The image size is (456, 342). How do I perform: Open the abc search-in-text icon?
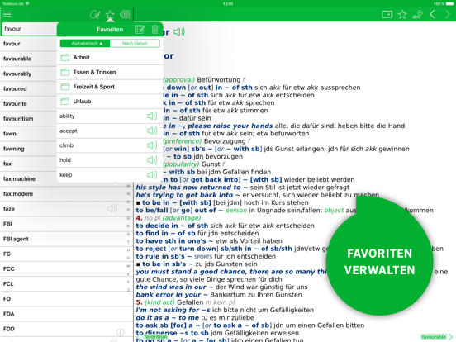pyautogui.click(x=417, y=14)
